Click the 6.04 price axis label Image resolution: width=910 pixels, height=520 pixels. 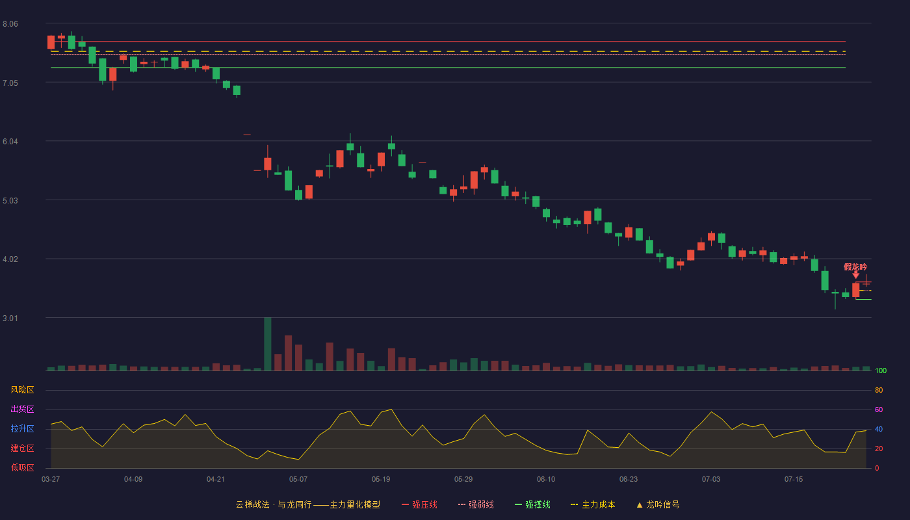point(10,142)
